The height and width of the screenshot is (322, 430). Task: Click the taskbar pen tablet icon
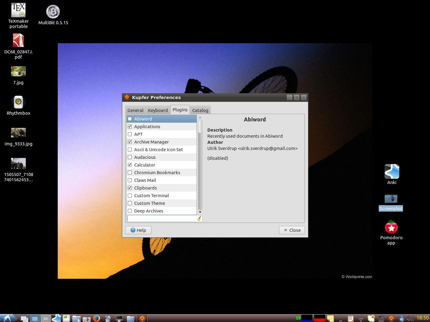coord(381,319)
